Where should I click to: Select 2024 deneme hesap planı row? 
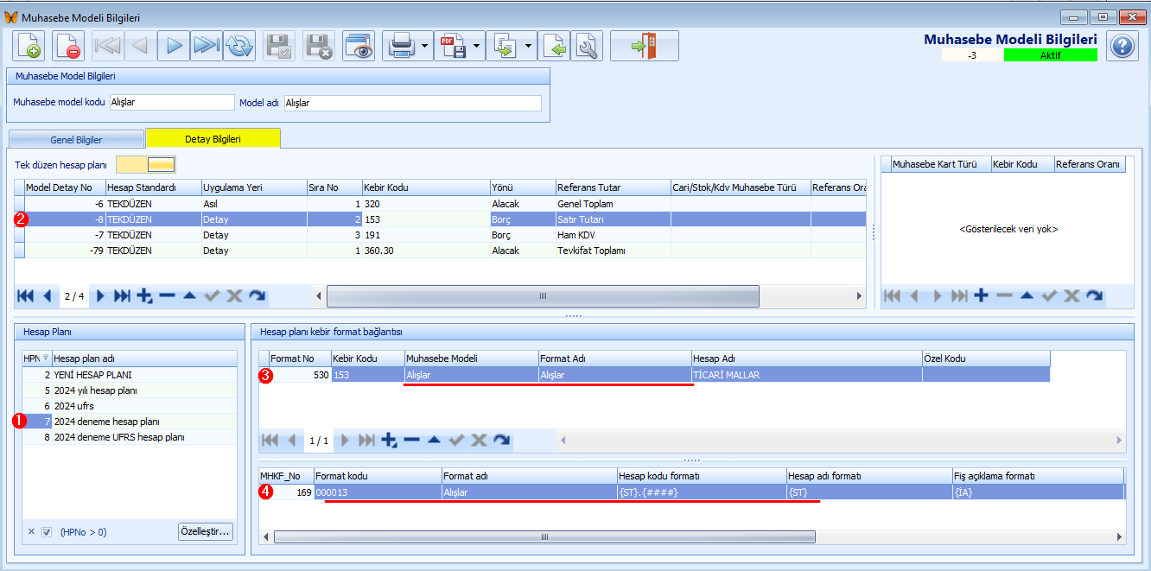click(x=130, y=422)
